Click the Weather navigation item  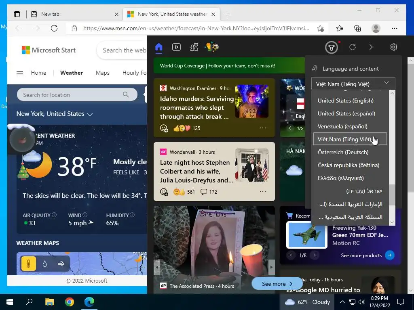point(72,73)
